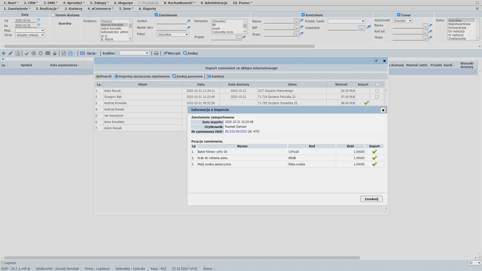This screenshot has height=271, width=482.
Task: Open order link ZK/332/34/2020
Action: (236, 131)
